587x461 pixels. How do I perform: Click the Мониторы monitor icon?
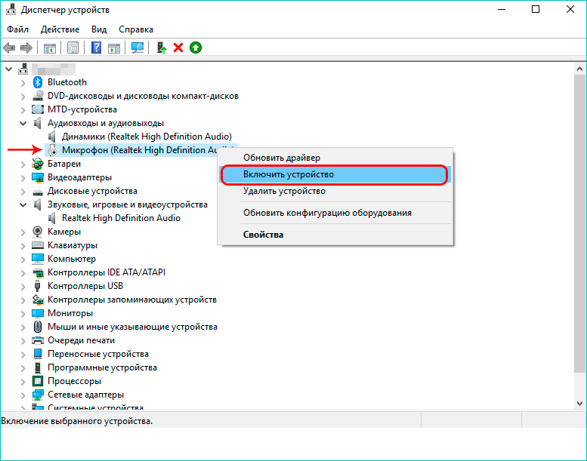coord(38,313)
